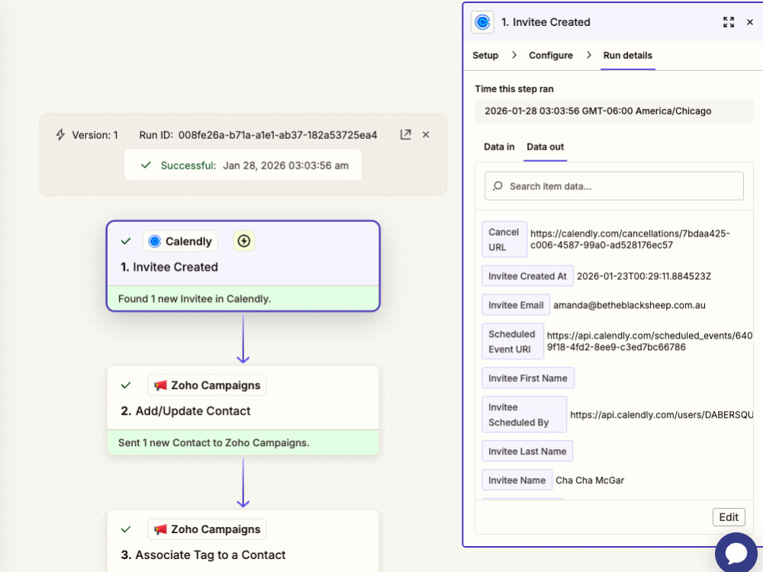Click Zoho Campaigns badge on step 2
This screenshot has width=763, height=572.
(x=207, y=385)
